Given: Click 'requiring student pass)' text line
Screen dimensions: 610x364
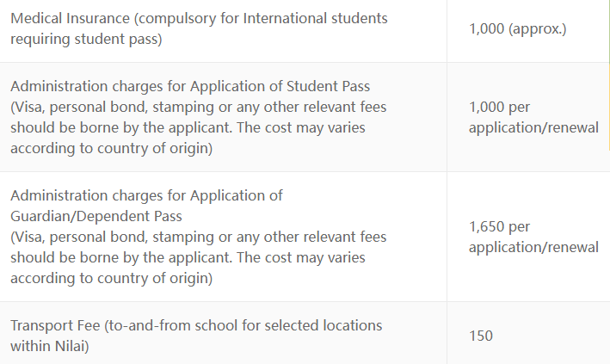Looking at the screenshot, I should click(x=86, y=39).
